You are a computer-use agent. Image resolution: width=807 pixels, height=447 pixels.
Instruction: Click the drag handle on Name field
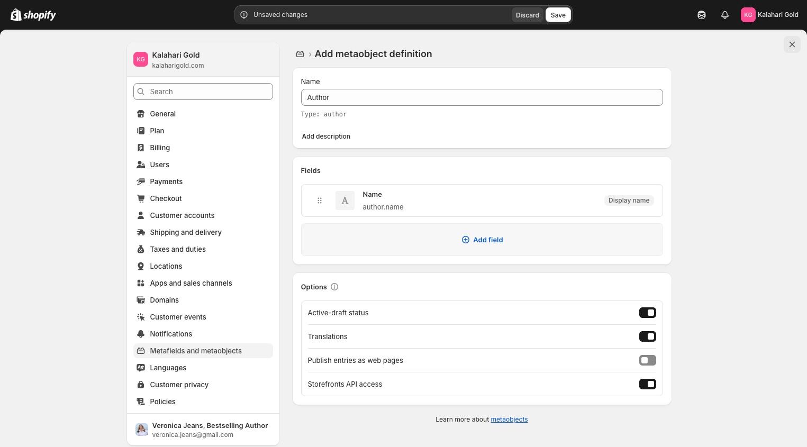pyautogui.click(x=320, y=200)
